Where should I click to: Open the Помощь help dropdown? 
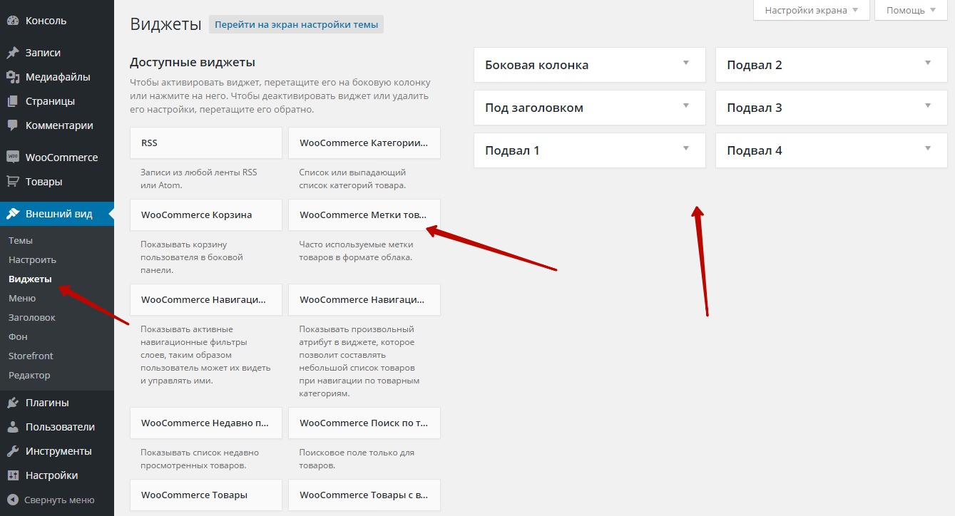[911, 10]
